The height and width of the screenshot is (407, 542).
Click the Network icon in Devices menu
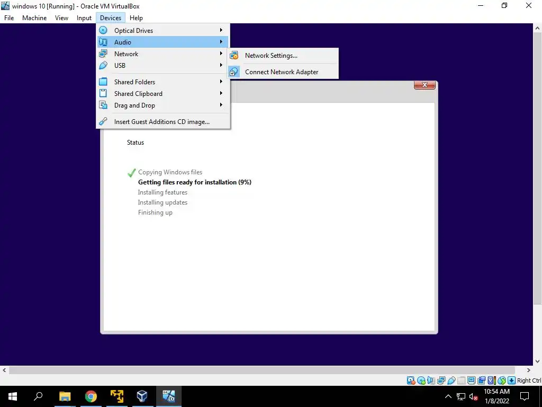(x=103, y=54)
